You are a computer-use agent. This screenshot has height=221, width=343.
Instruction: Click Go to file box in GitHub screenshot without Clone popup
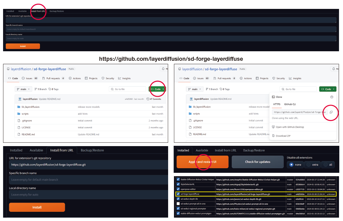[x=127, y=89]
